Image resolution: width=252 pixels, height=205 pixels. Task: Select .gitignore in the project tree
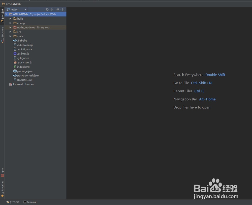click(x=23, y=58)
